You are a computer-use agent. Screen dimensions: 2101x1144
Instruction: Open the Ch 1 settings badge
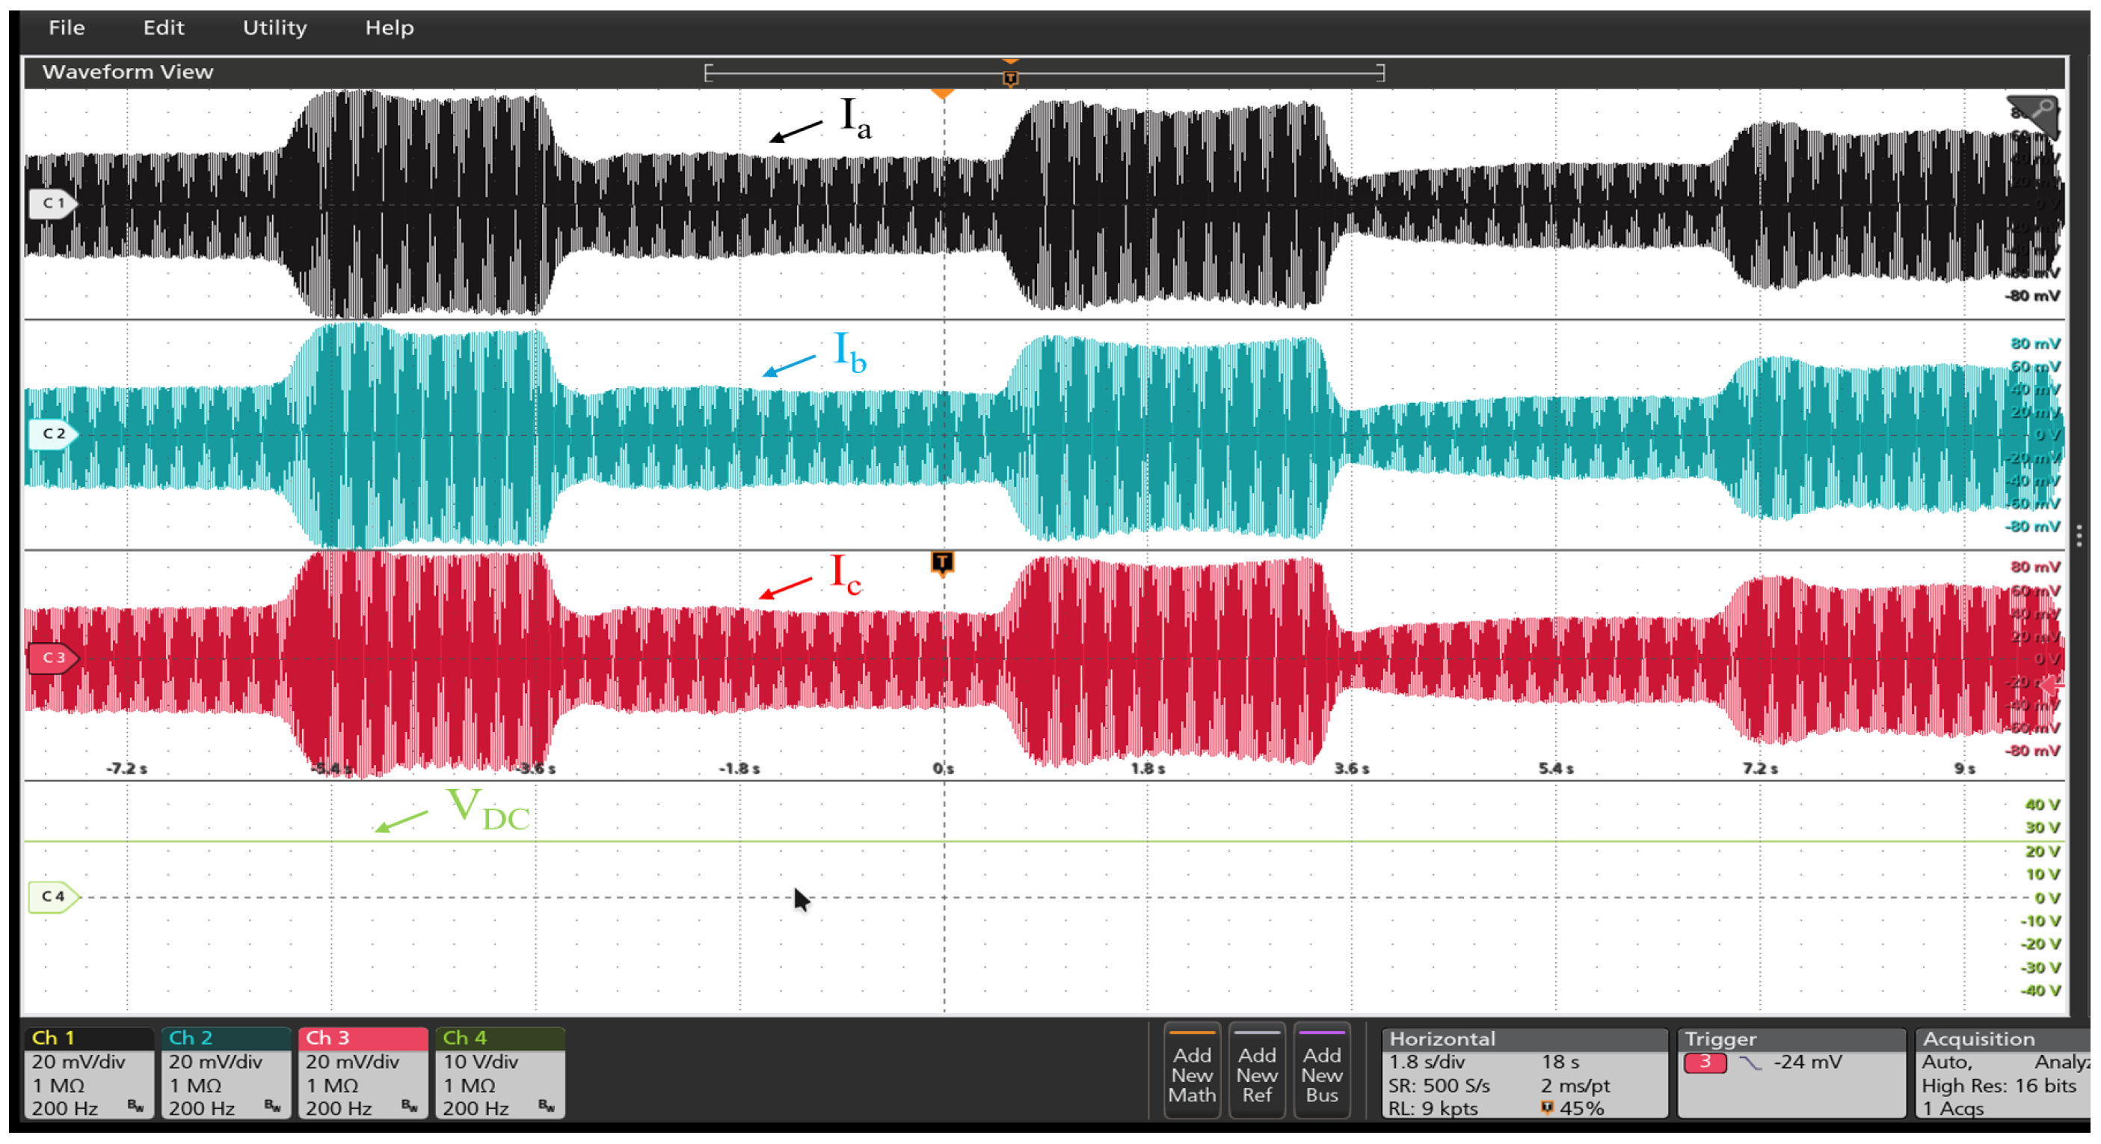[89, 1073]
